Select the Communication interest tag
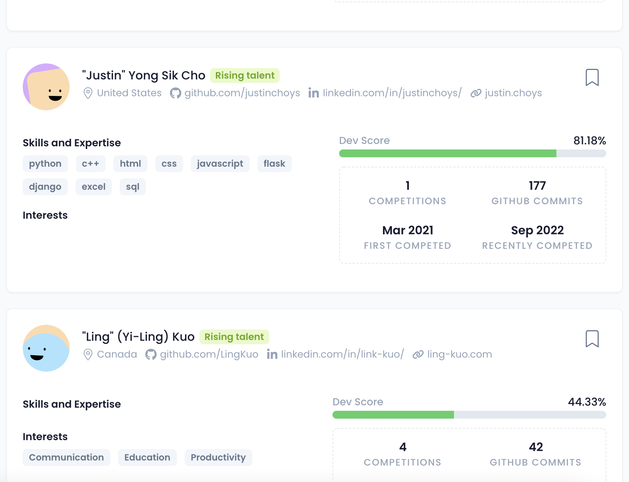Screen dimensions: 629x482 click(x=66, y=457)
